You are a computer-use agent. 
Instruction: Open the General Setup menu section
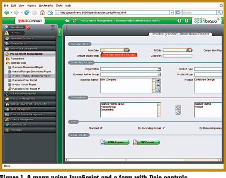(x=30, y=43)
